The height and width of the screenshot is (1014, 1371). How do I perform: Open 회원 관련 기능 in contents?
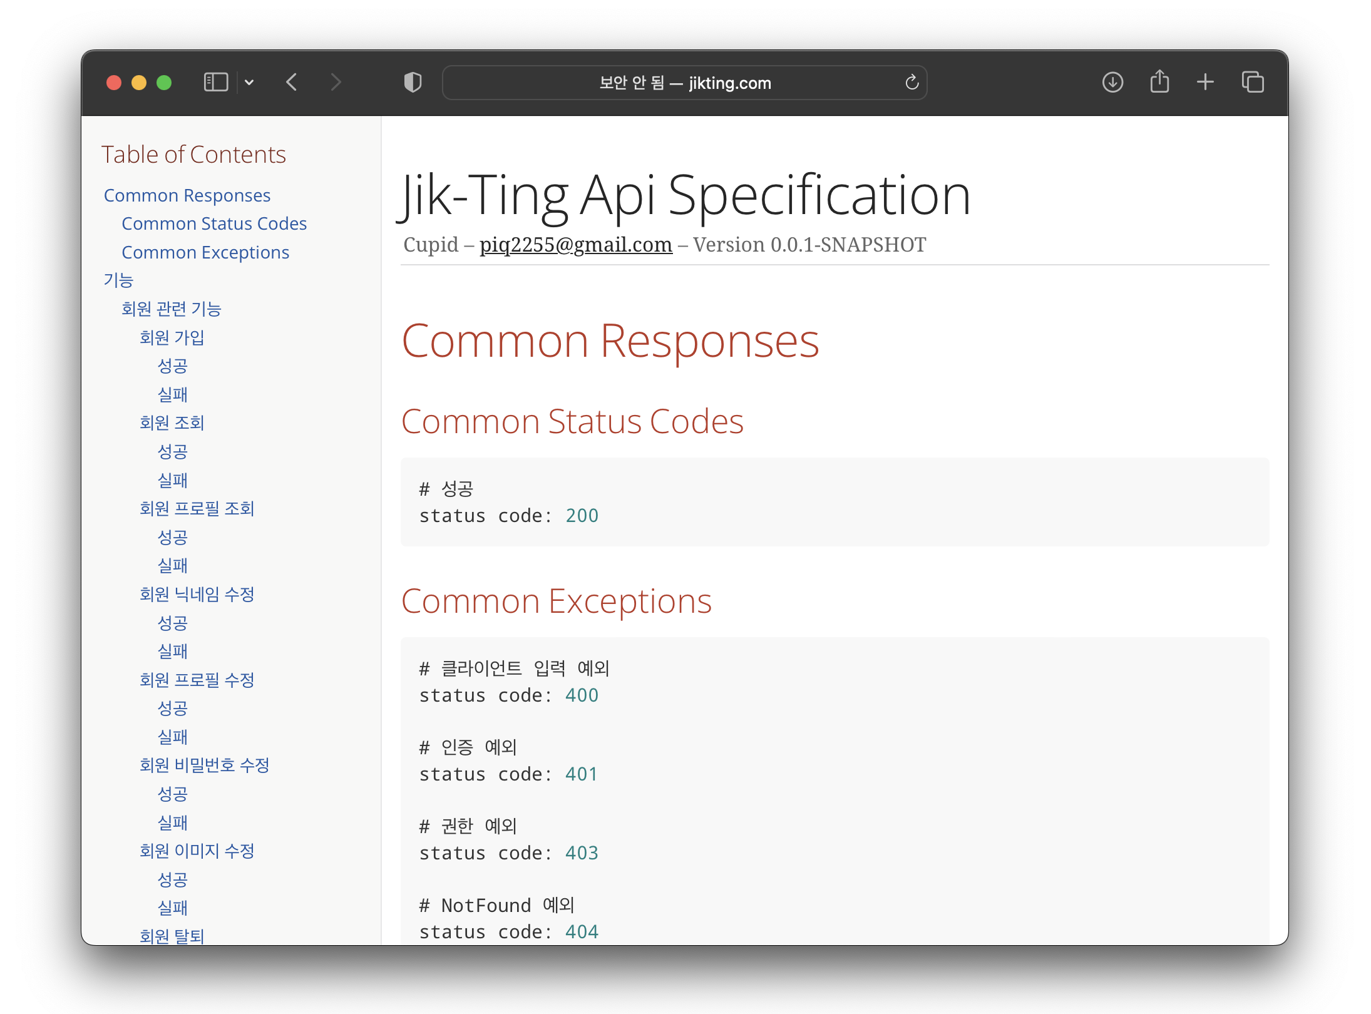(x=171, y=309)
